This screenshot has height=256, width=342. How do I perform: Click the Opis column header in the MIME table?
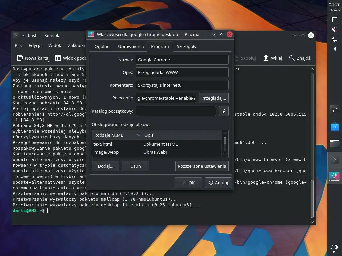[182, 135]
